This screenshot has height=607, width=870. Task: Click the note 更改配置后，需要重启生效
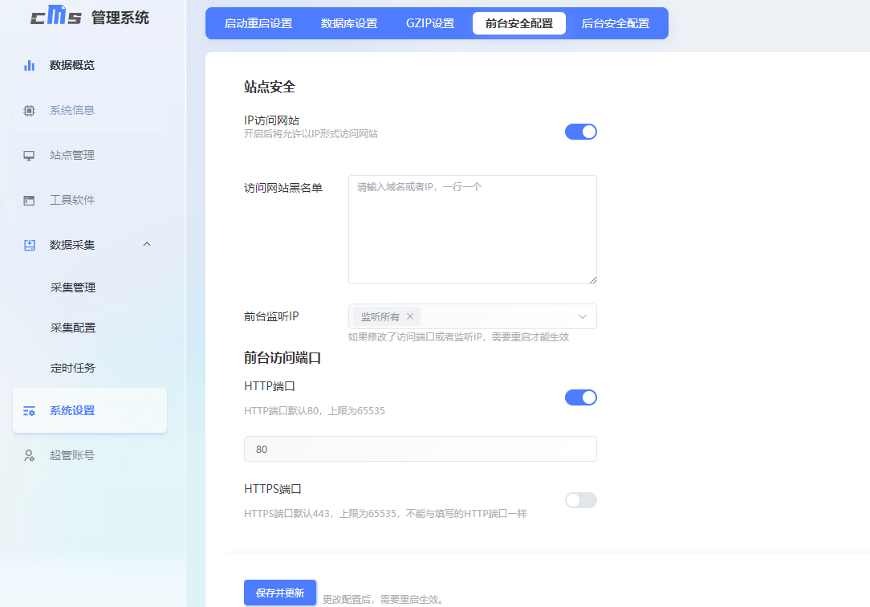click(384, 600)
